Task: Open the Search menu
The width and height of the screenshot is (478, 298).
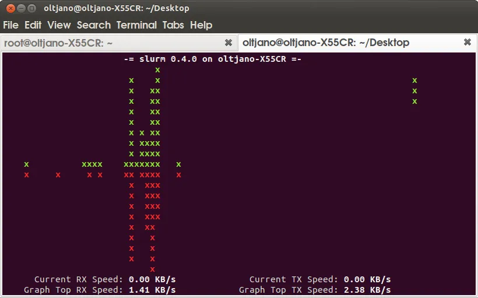Action: [94, 25]
